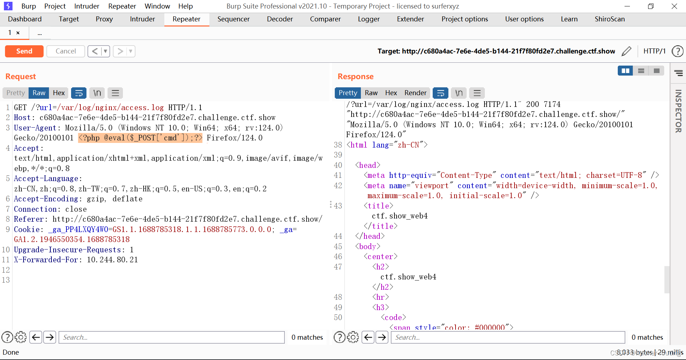Toggle non-printable characters in Request
The height and width of the screenshot is (360, 686).
97,93
